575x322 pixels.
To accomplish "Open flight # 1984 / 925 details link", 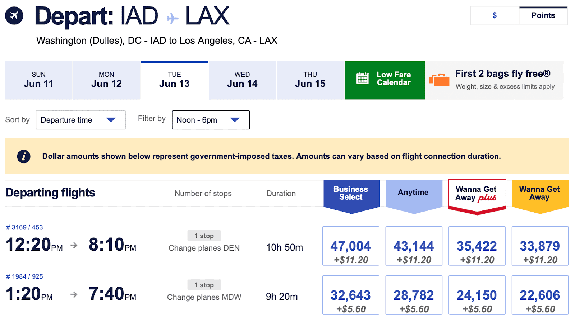I will (24, 276).
